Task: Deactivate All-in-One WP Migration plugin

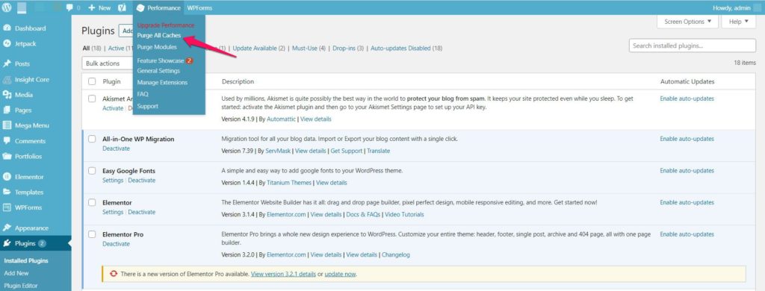Action: click(116, 148)
